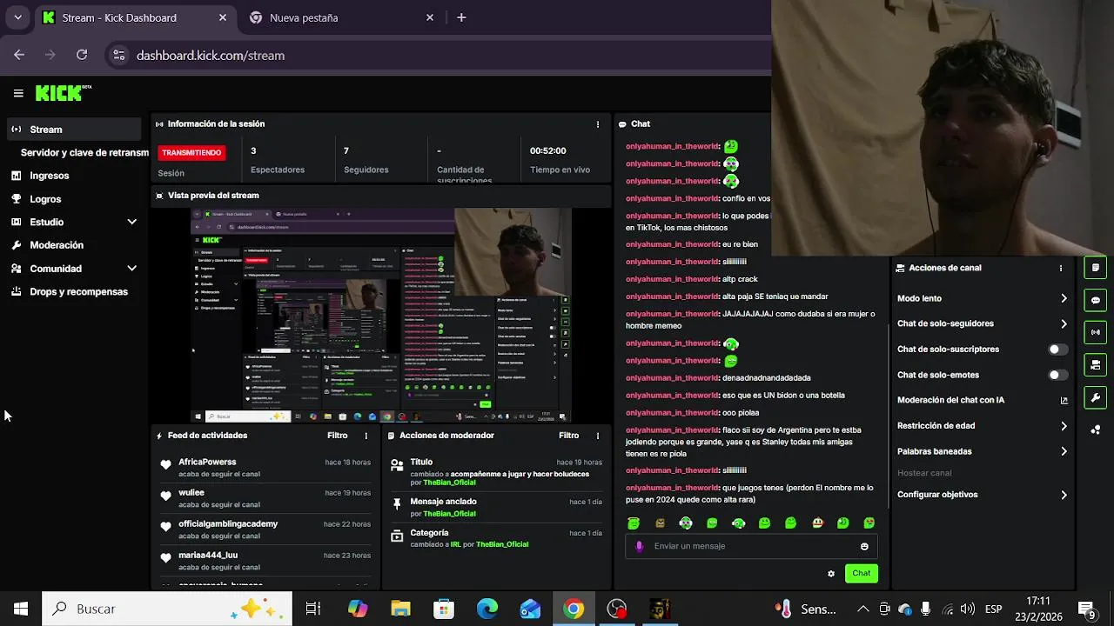Insert the emote wearing headphones and sunglasses
1114x626 pixels.
pos(686,523)
